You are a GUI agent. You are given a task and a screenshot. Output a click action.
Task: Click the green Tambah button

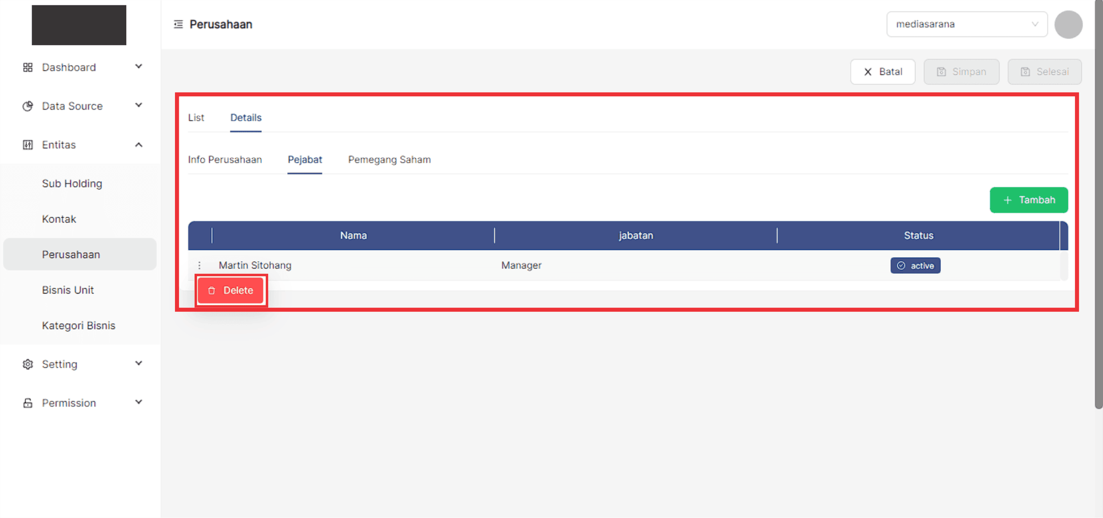(x=1028, y=200)
